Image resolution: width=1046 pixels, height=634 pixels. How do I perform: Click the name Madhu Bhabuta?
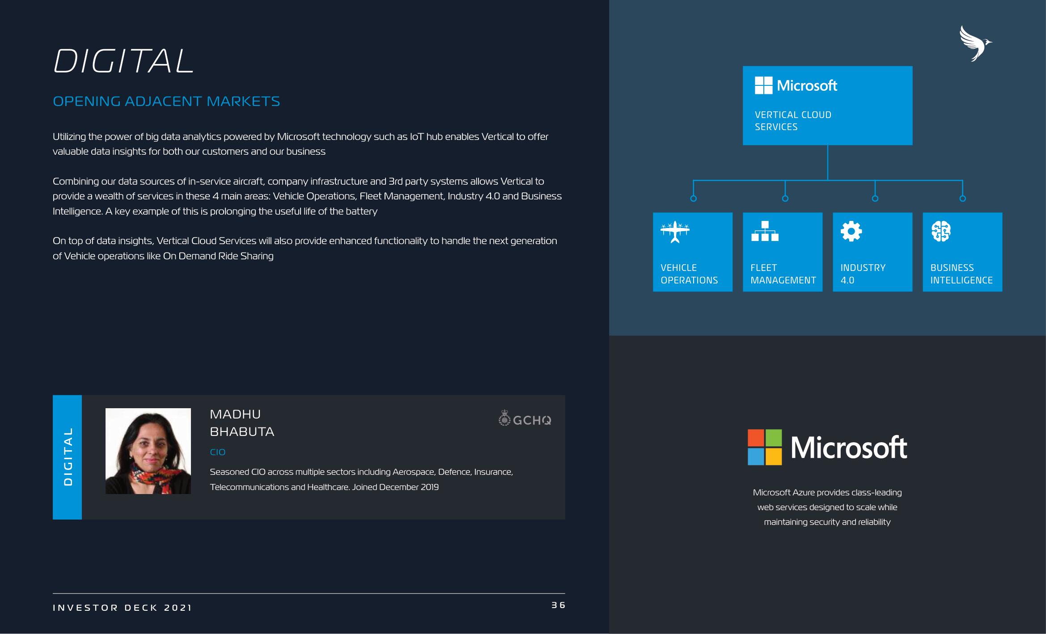[x=242, y=423]
